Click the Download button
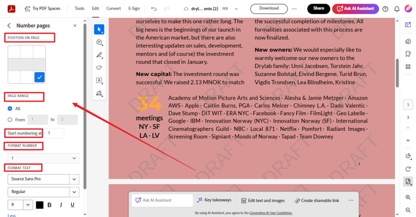 [x=269, y=9]
